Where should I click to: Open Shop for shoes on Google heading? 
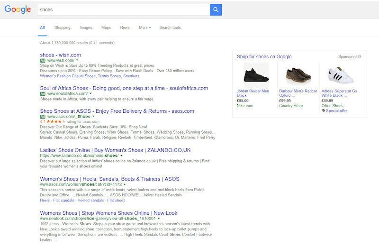(264, 56)
